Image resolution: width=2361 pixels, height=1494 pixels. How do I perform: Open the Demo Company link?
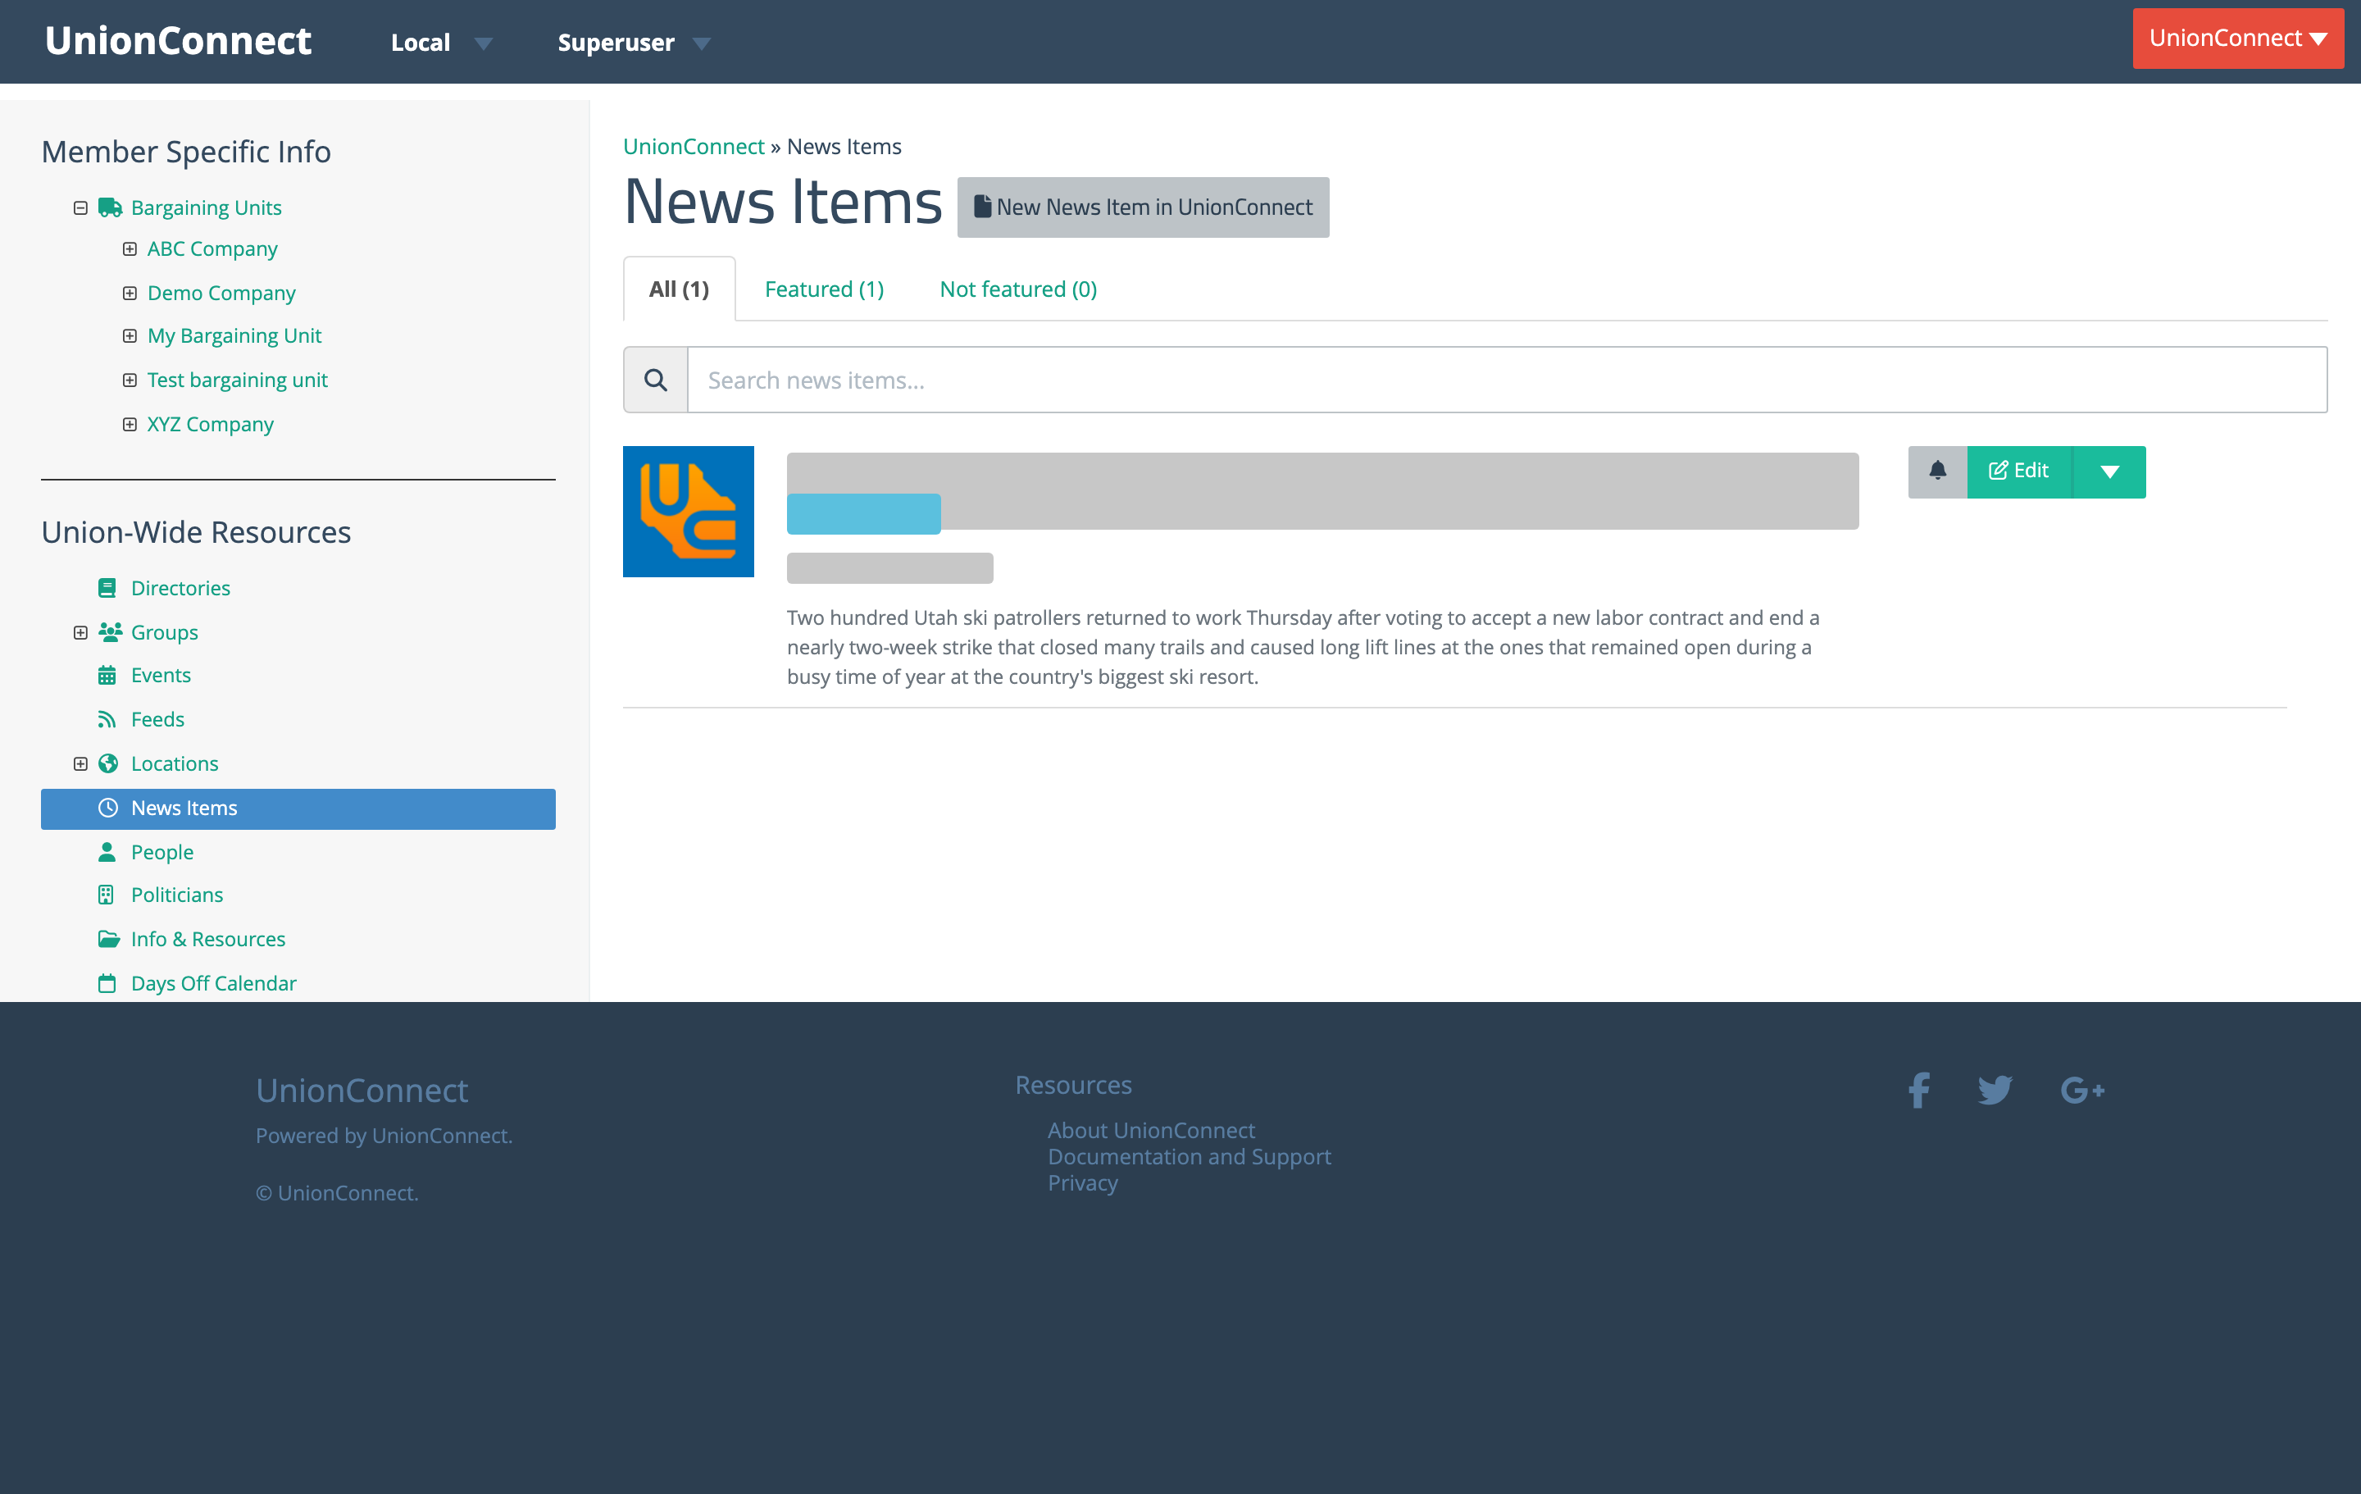pyautogui.click(x=221, y=294)
